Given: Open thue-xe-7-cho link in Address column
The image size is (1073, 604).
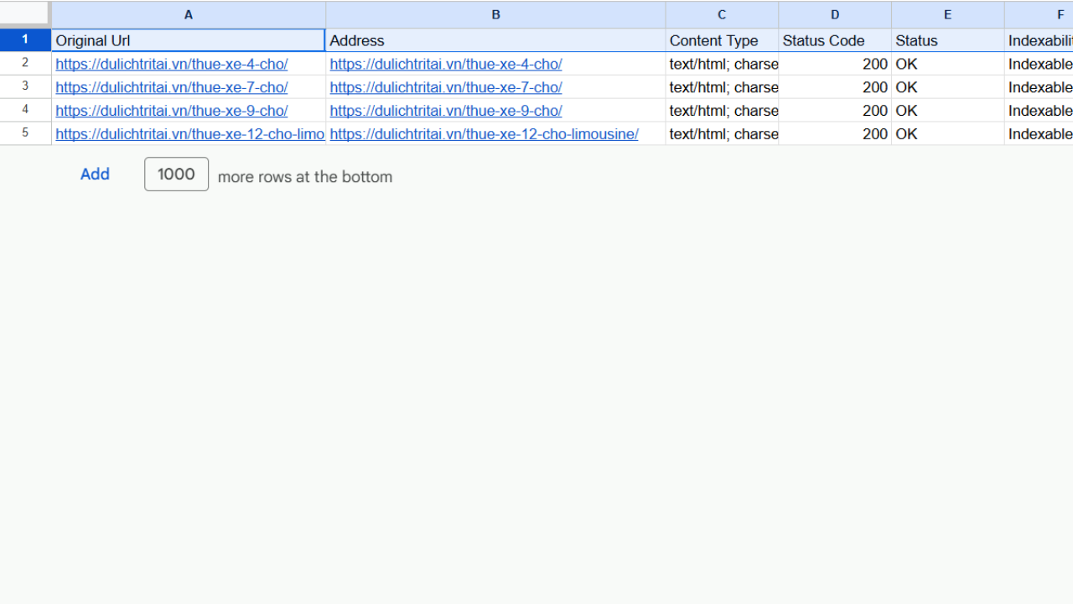Looking at the screenshot, I should tap(446, 87).
